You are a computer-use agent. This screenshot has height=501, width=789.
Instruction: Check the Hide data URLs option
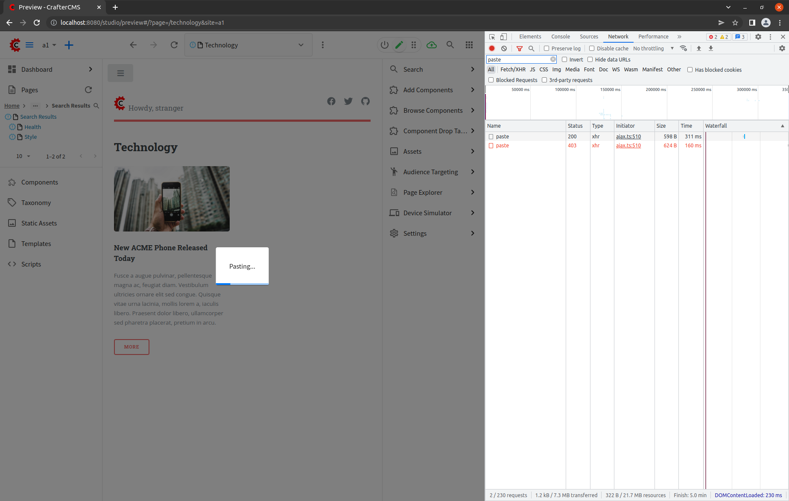pos(590,59)
